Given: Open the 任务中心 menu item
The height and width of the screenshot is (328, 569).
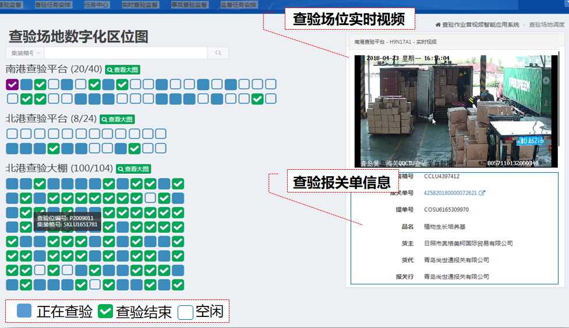Looking at the screenshot, I should [x=96, y=5].
